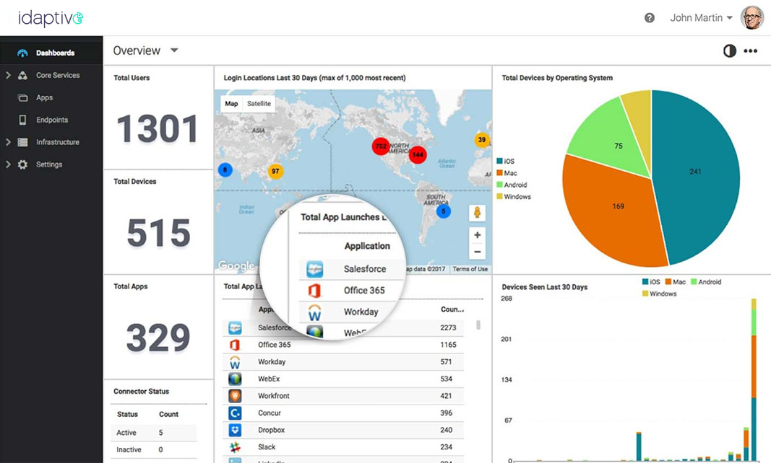This screenshot has width=771, height=463.
Task: Toggle the contrast theme icon
Action: (729, 51)
